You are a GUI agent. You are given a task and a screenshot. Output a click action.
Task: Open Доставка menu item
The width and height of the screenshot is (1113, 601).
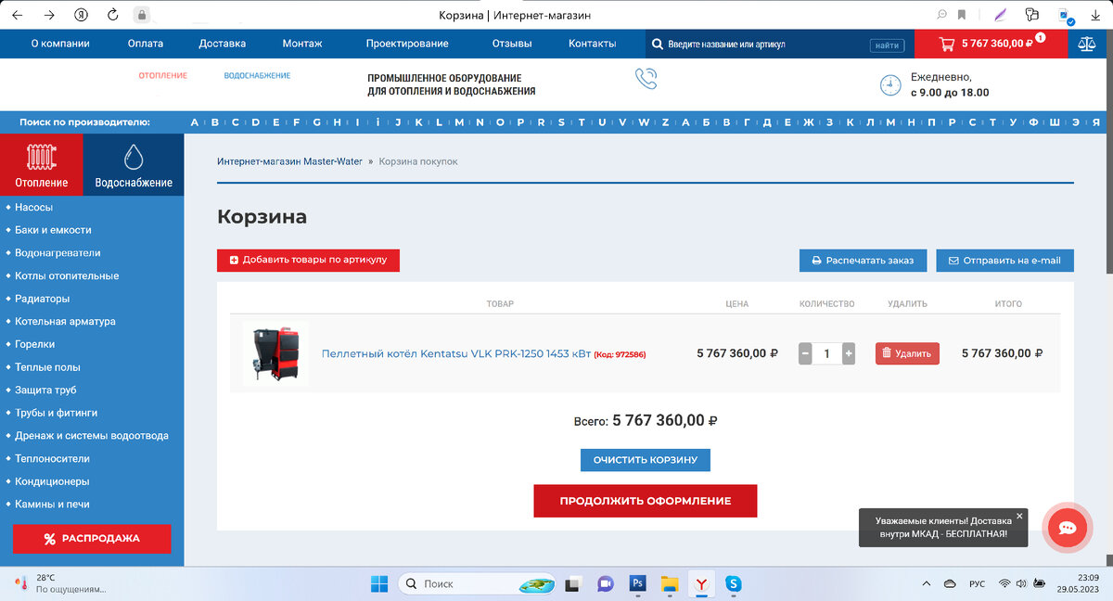point(223,44)
